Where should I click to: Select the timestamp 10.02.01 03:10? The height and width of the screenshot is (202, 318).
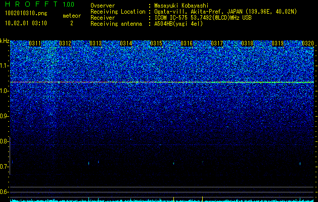click(26, 23)
